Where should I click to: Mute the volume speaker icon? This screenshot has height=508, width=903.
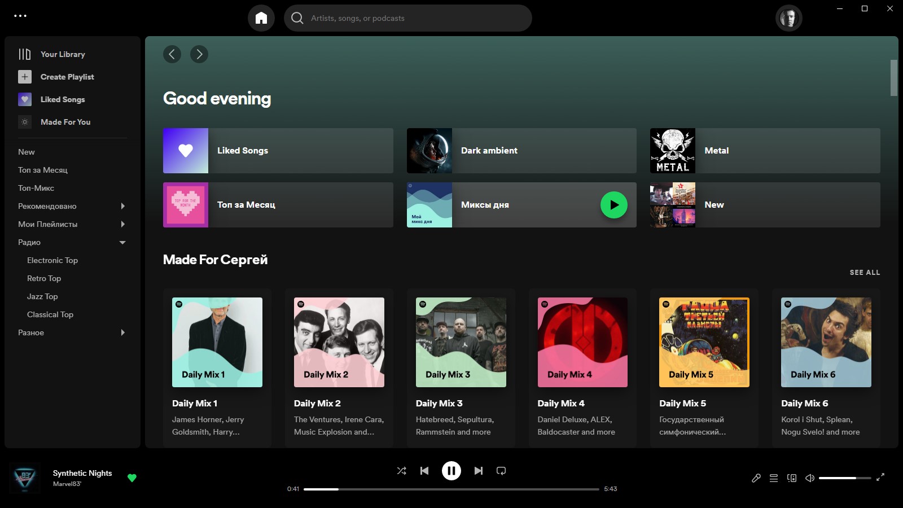point(809,478)
